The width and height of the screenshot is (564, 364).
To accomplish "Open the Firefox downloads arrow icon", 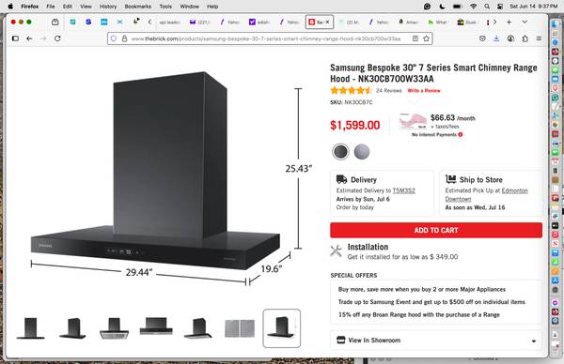I will pyautogui.click(x=496, y=38).
